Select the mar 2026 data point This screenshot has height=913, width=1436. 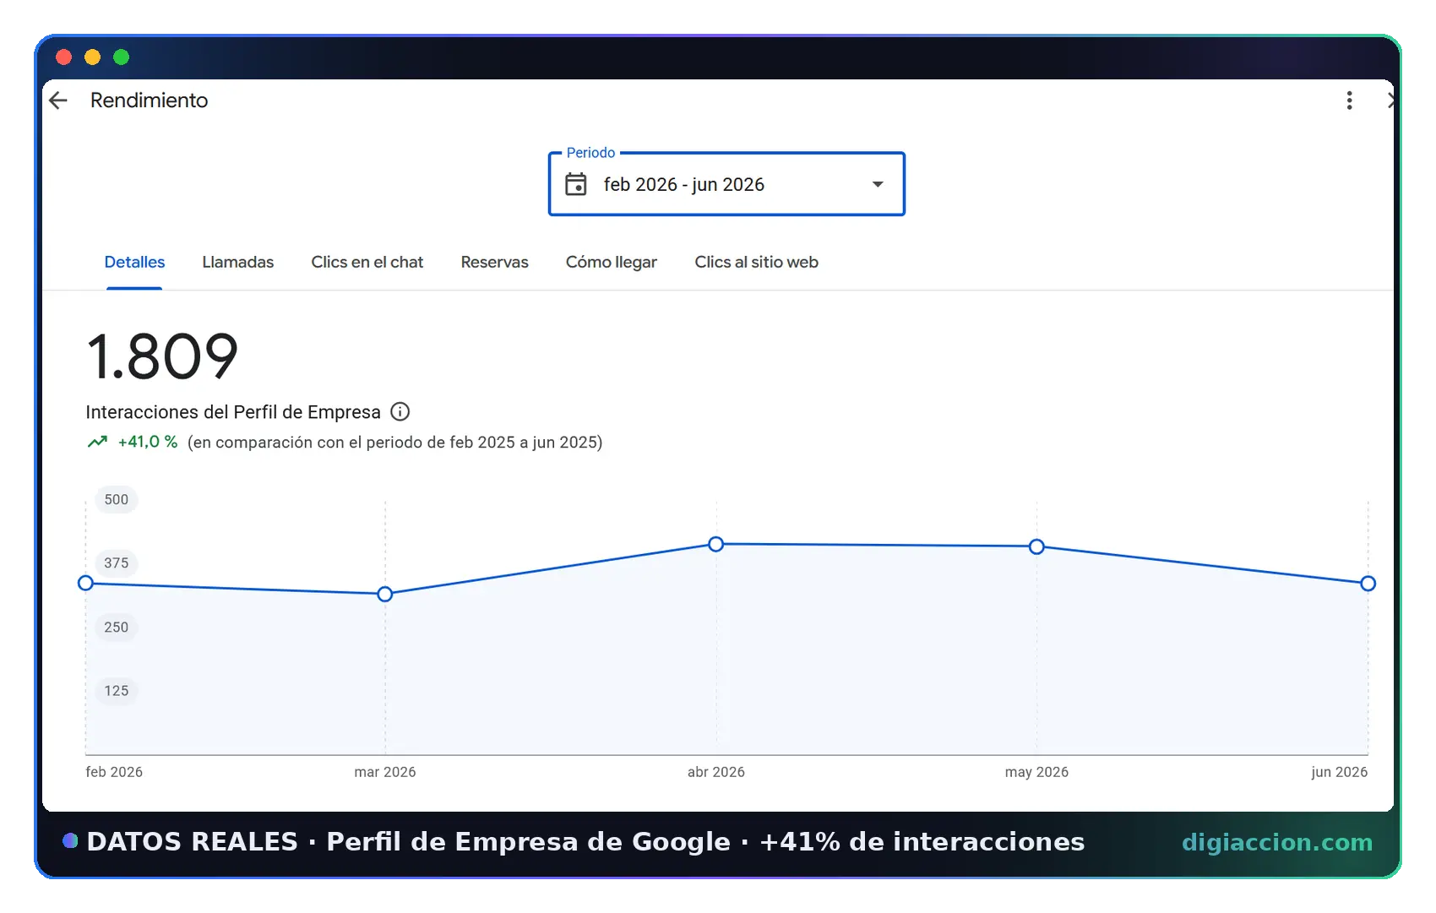click(385, 594)
